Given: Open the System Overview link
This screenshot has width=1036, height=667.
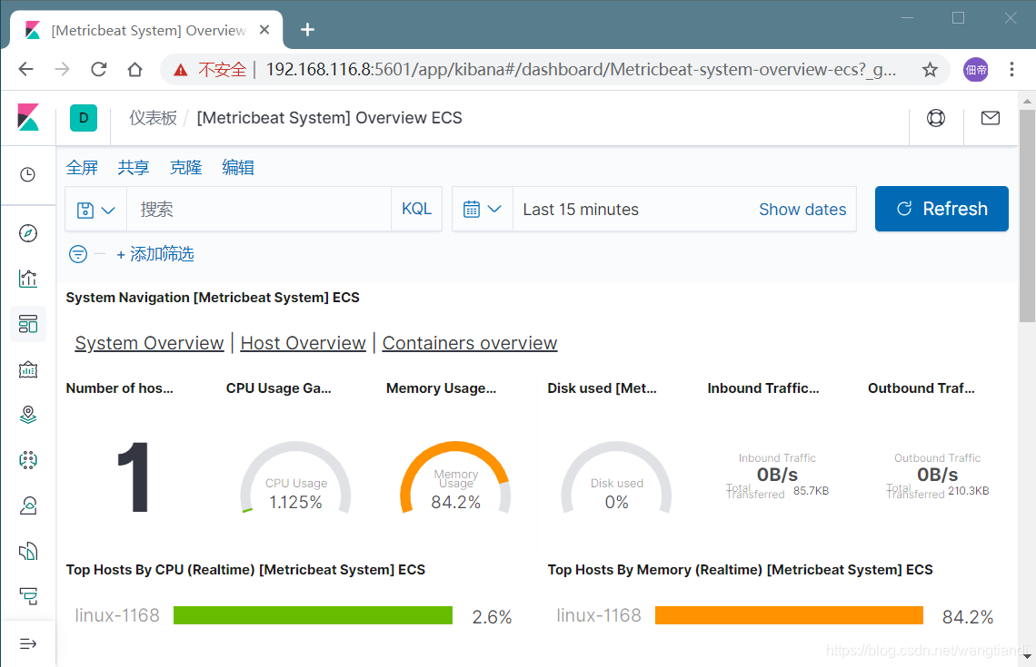Looking at the screenshot, I should pyautogui.click(x=149, y=343).
